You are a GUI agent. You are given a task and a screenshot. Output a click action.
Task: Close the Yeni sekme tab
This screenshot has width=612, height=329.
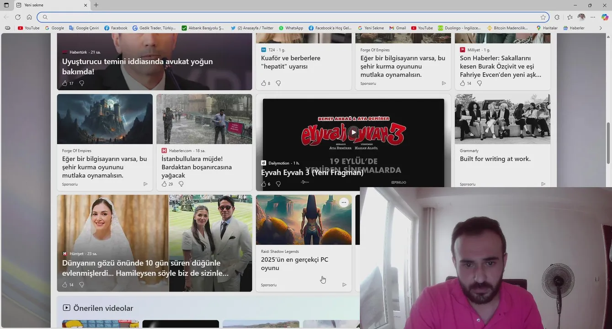[85, 5]
